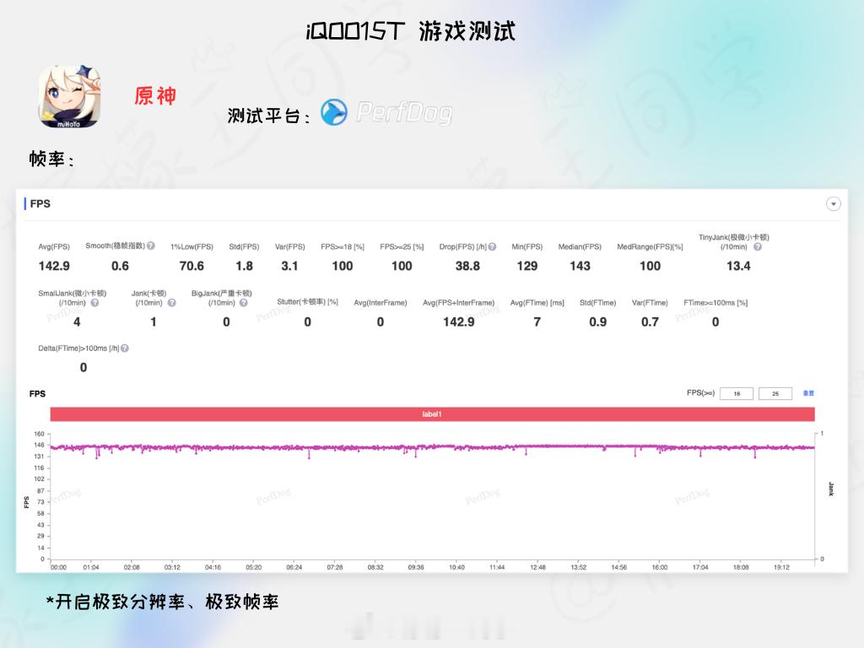Click the Stutter(卡顿率) [%] value 0
The width and height of the screenshot is (864, 648).
tap(307, 321)
